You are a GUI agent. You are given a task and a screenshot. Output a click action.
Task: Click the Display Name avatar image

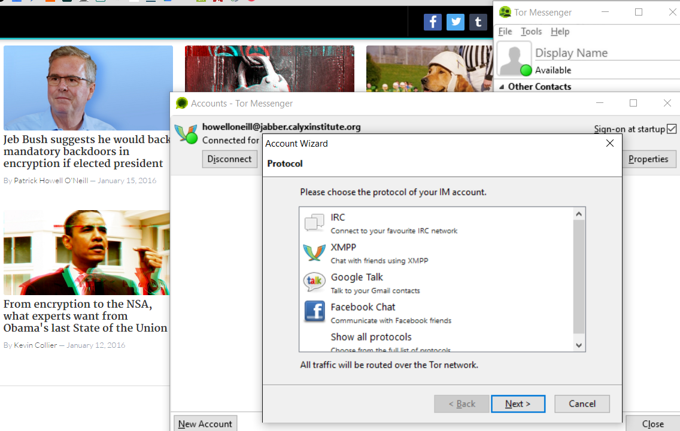tap(514, 59)
